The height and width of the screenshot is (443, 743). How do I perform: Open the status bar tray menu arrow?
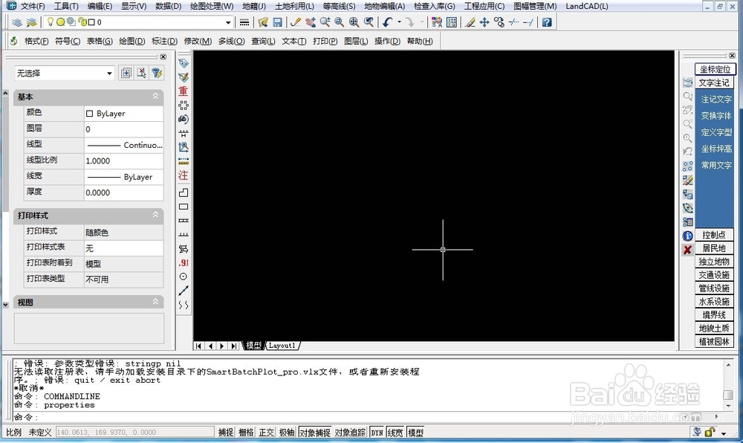point(724,433)
